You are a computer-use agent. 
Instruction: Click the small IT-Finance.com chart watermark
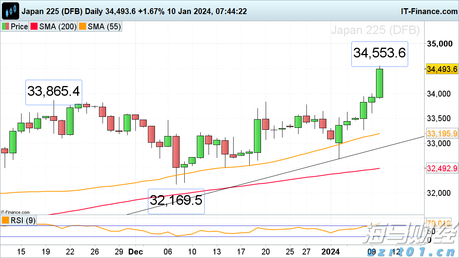[x=14, y=212]
